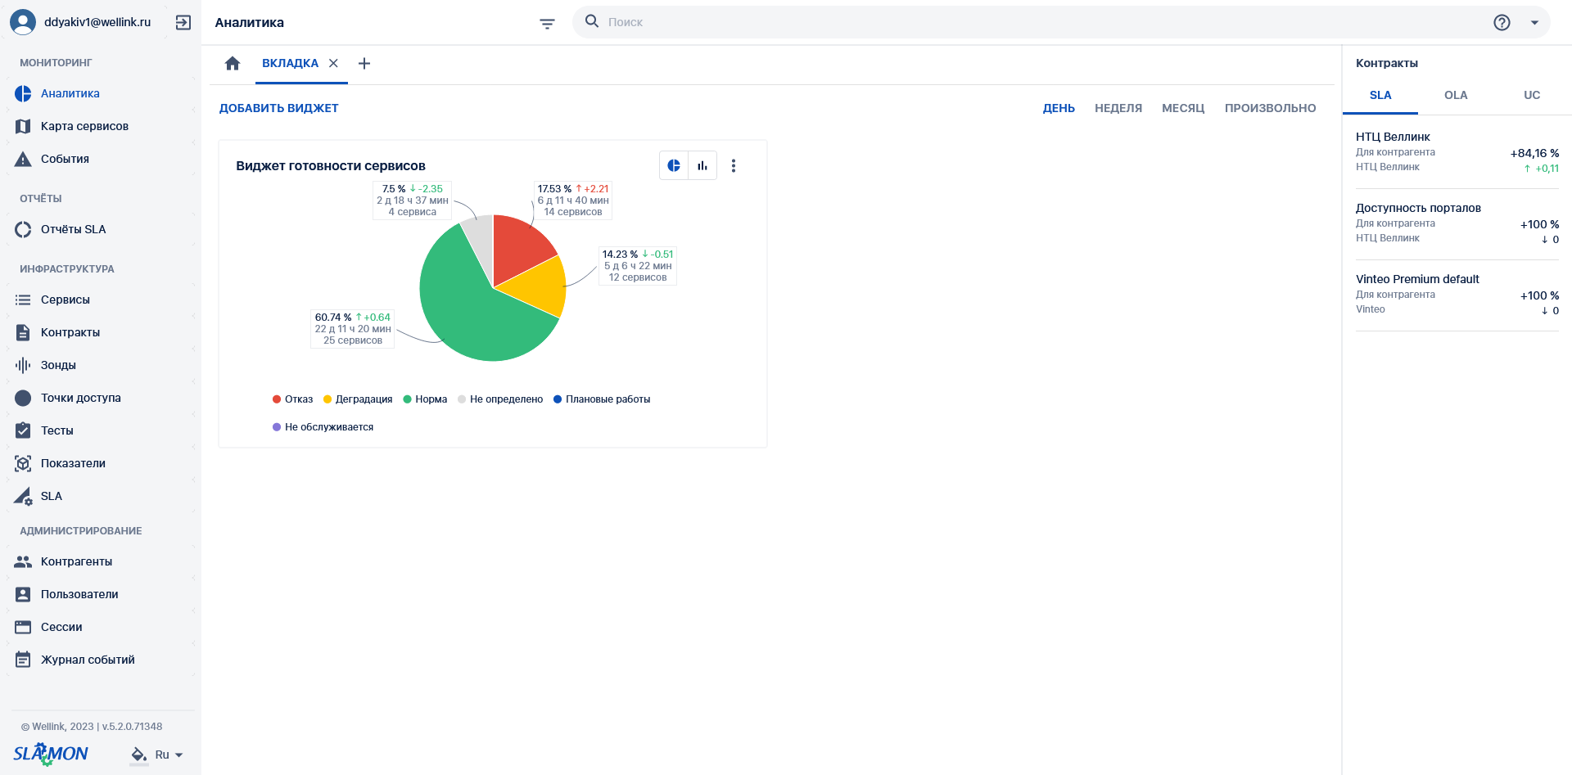Click the 17.53 % data label

pos(573,200)
